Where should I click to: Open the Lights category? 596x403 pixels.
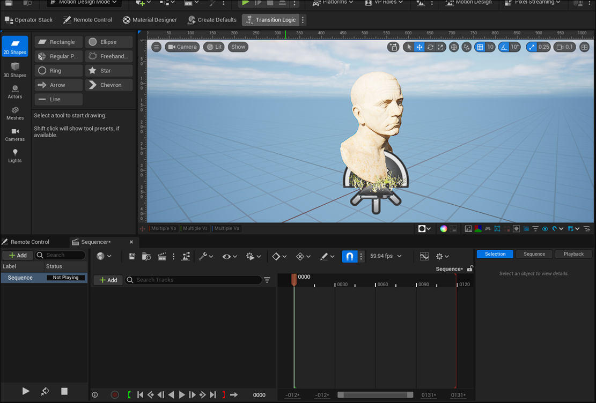(15, 155)
